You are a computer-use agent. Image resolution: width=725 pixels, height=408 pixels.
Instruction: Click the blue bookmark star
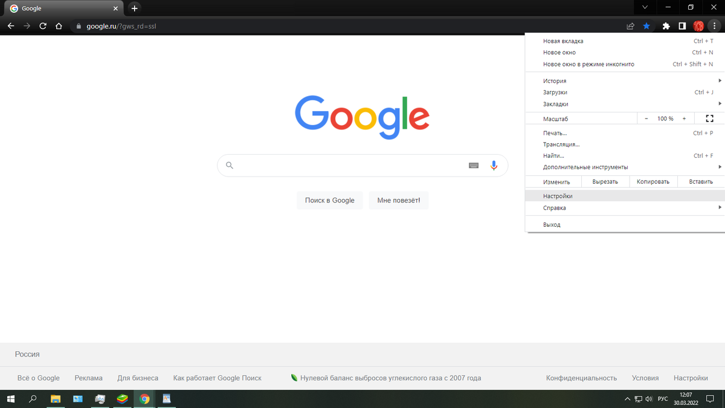pos(646,26)
